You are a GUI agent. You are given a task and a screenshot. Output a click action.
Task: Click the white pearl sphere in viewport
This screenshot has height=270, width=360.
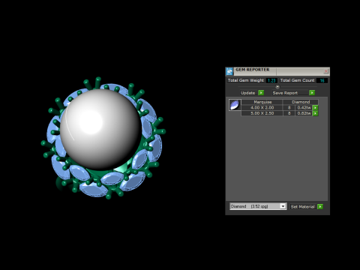[100, 130]
